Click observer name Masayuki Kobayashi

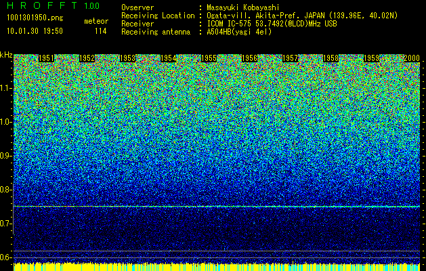[243, 7]
